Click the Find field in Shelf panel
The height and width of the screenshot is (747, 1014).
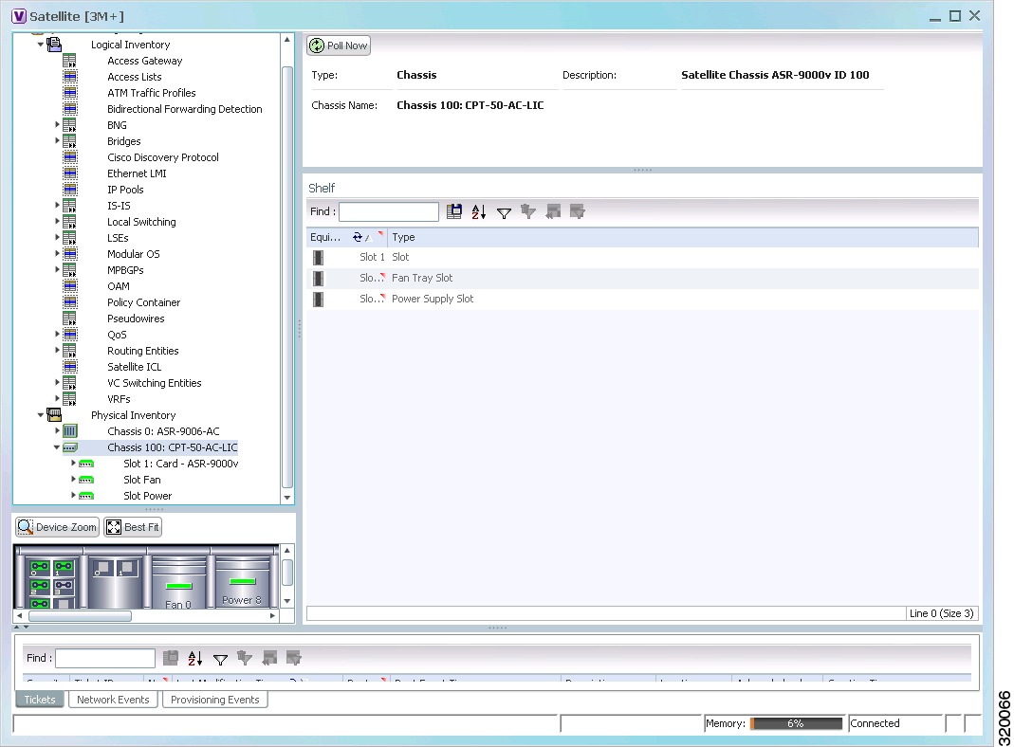click(x=389, y=211)
